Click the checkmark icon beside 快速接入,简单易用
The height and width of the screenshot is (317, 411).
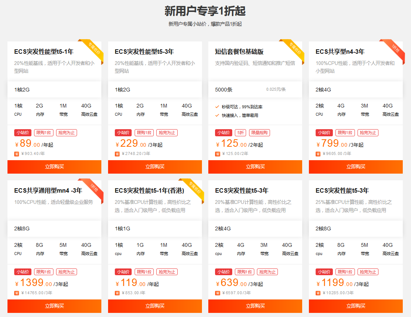coord(217,115)
